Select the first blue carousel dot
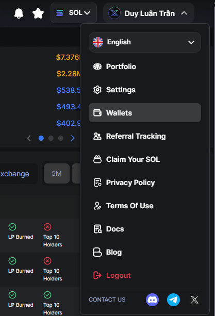 pyautogui.click(x=41, y=138)
